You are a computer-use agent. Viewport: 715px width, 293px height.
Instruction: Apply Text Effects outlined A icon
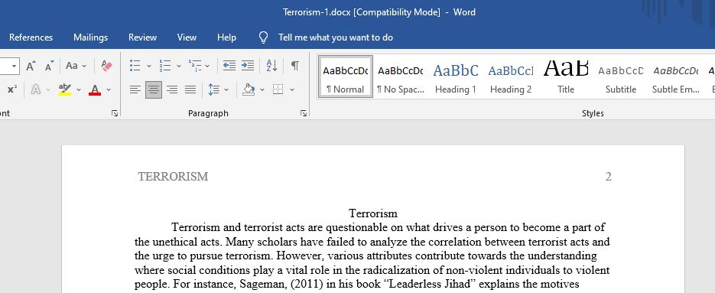coord(36,90)
